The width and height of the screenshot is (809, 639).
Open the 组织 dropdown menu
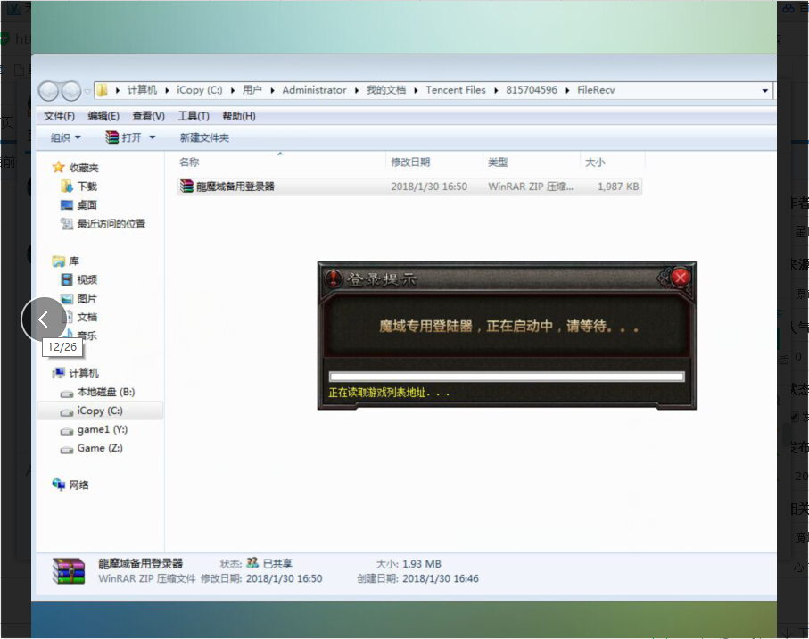point(66,137)
